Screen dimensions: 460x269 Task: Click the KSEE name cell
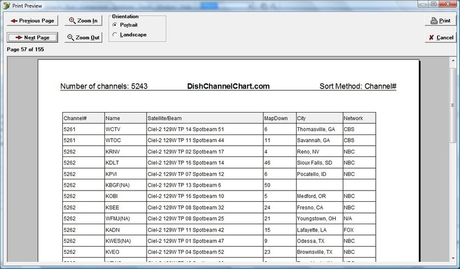[125, 207]
